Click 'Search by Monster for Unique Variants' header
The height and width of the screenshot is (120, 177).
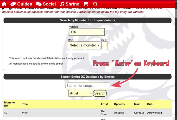point(87,20)
